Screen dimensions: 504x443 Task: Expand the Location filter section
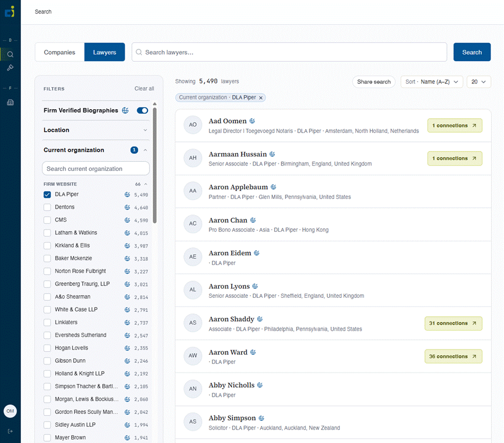pyautogui.click(x=95, y=130)
